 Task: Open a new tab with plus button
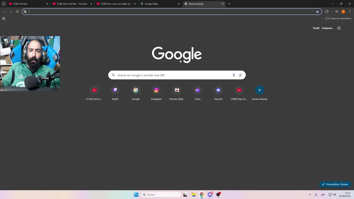point(229,4)
